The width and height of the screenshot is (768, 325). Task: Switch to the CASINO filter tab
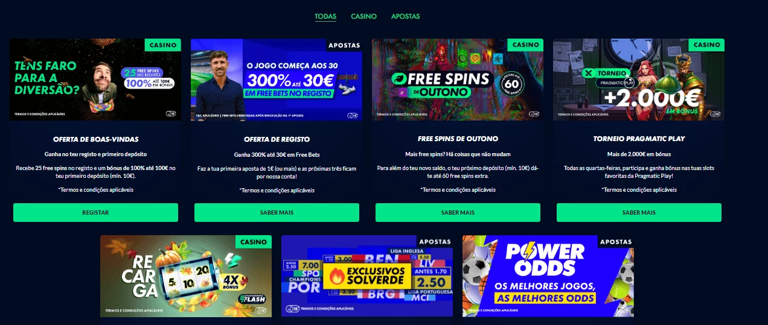363,16
